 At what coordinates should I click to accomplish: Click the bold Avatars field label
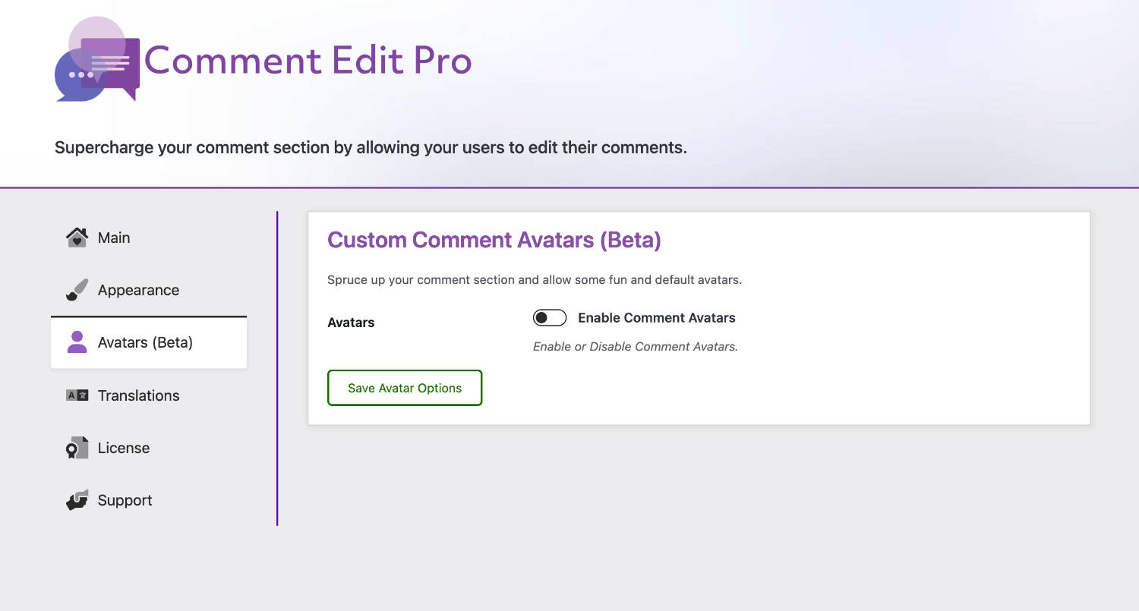[351, 323]
